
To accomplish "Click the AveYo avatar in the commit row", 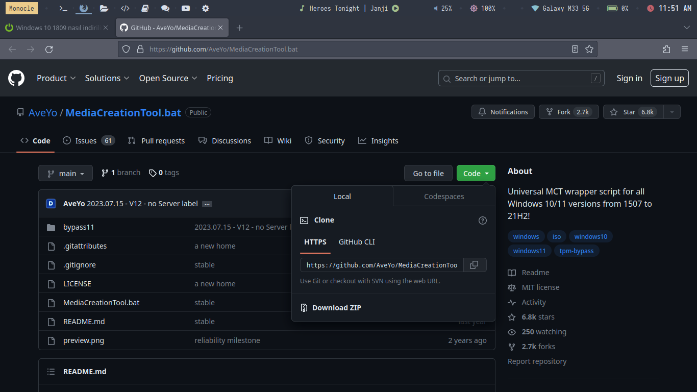I will point(51,204).
